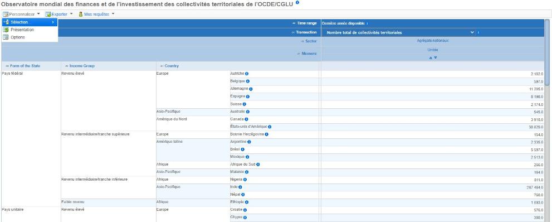Open info icon next to Allemagne

pos(251,89)
